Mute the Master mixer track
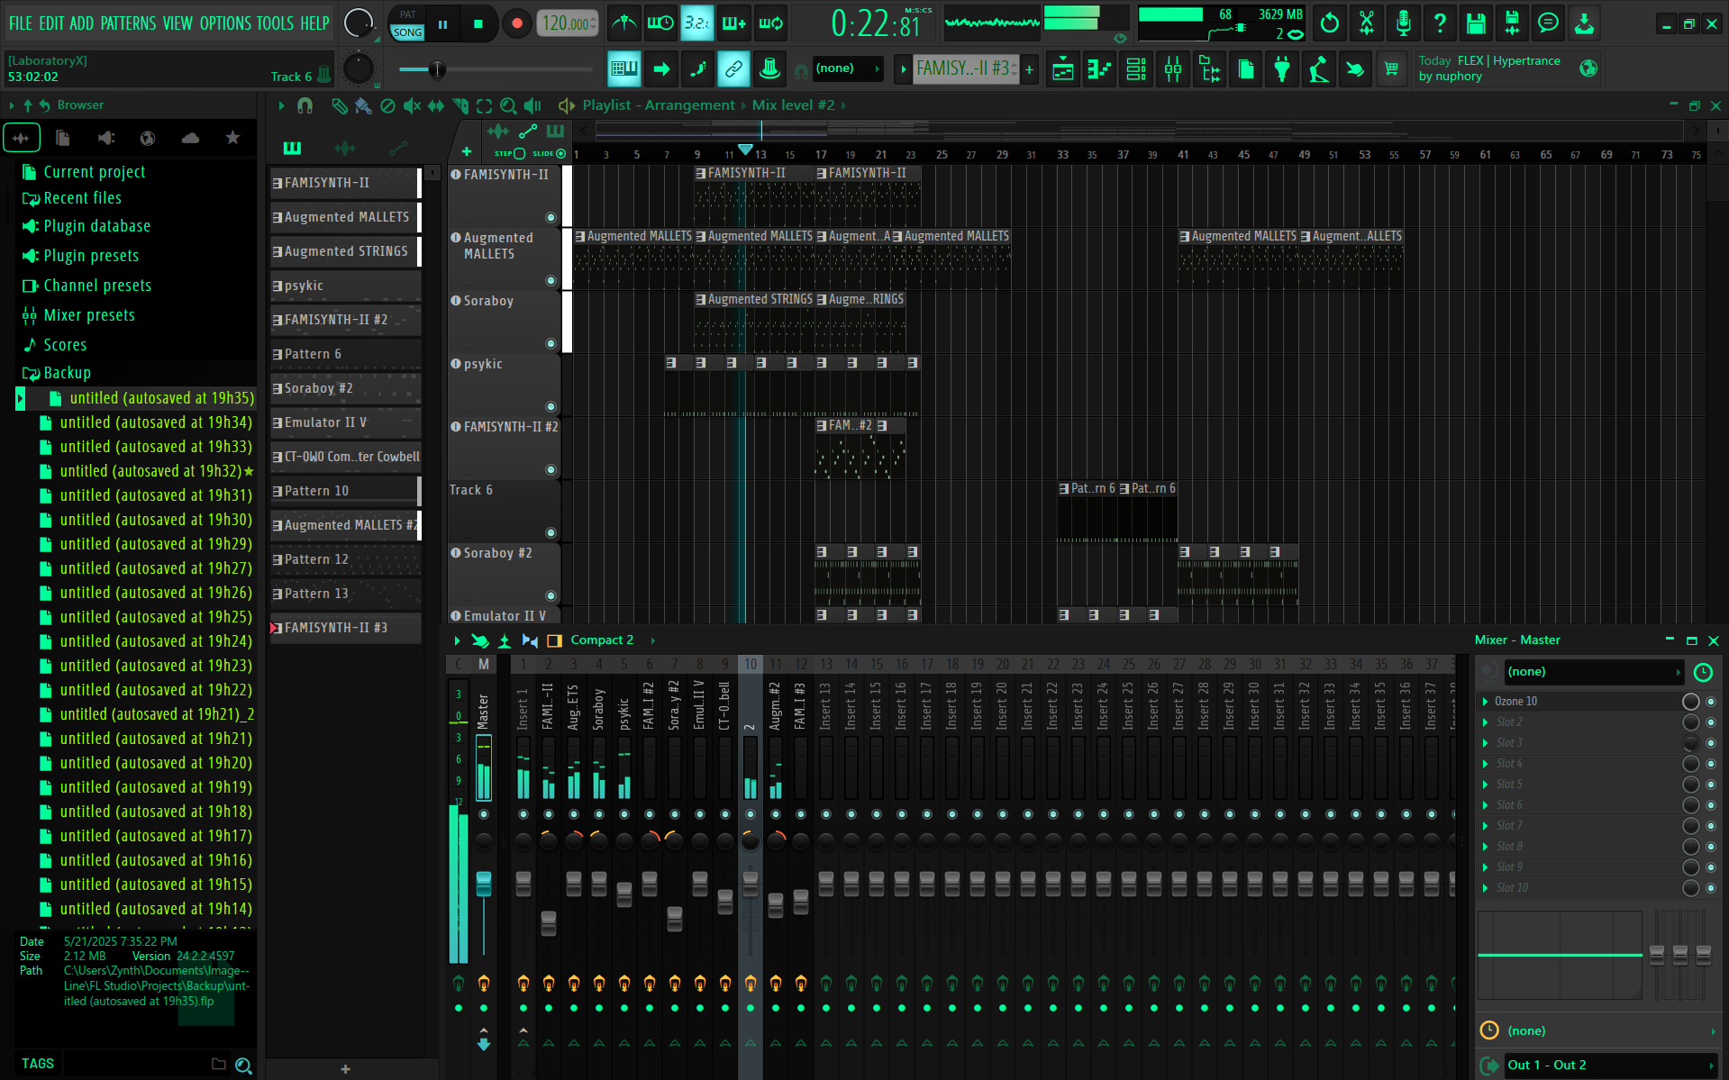Screen dimensions: 1729x1080 tap(484, 814)
